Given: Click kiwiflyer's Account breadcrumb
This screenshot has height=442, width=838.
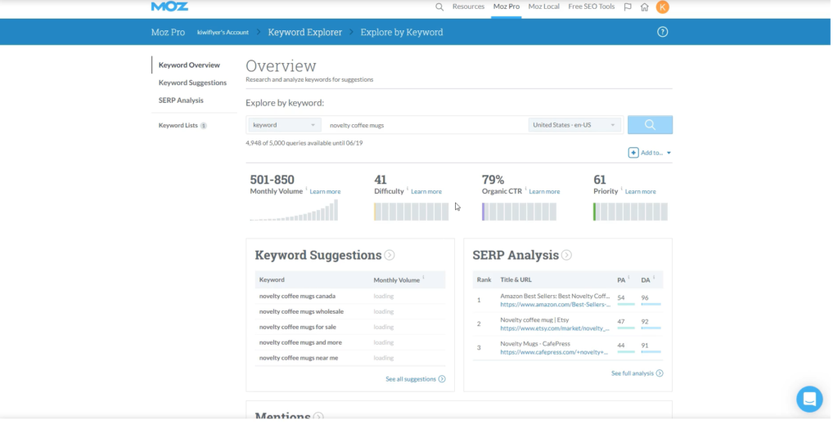Looking at the screenshot, I should pos(223,33).
